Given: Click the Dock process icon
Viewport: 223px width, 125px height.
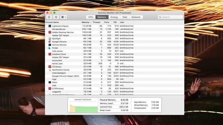Looking at the screenshot, I should coord(49,82).
